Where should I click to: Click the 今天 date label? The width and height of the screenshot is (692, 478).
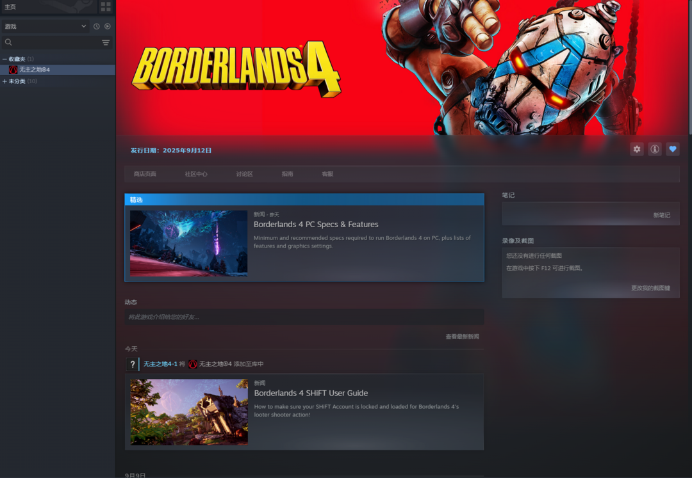pos(131,349)
